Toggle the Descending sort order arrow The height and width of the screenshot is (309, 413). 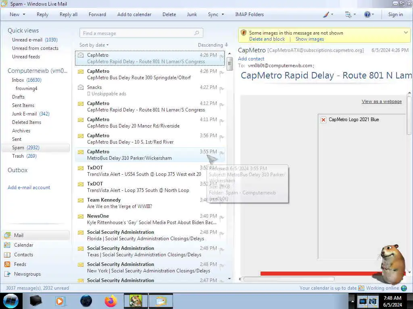(227, 45)
